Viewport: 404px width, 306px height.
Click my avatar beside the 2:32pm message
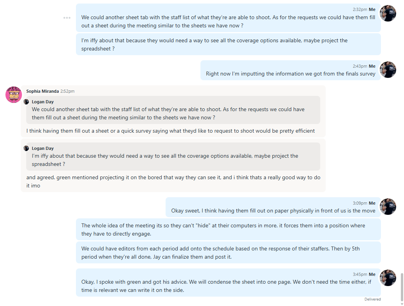coord(388,13)
